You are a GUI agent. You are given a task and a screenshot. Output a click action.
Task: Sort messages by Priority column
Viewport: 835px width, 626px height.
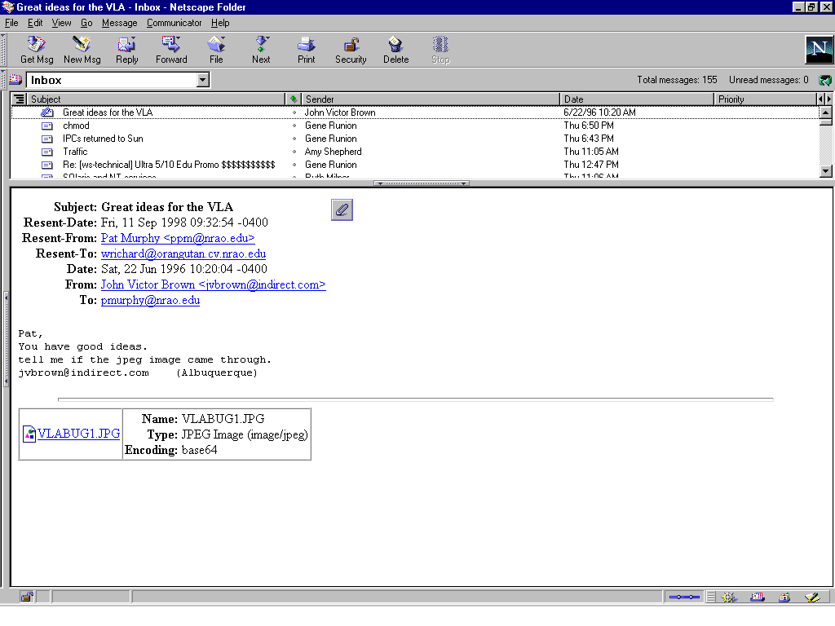765,99
